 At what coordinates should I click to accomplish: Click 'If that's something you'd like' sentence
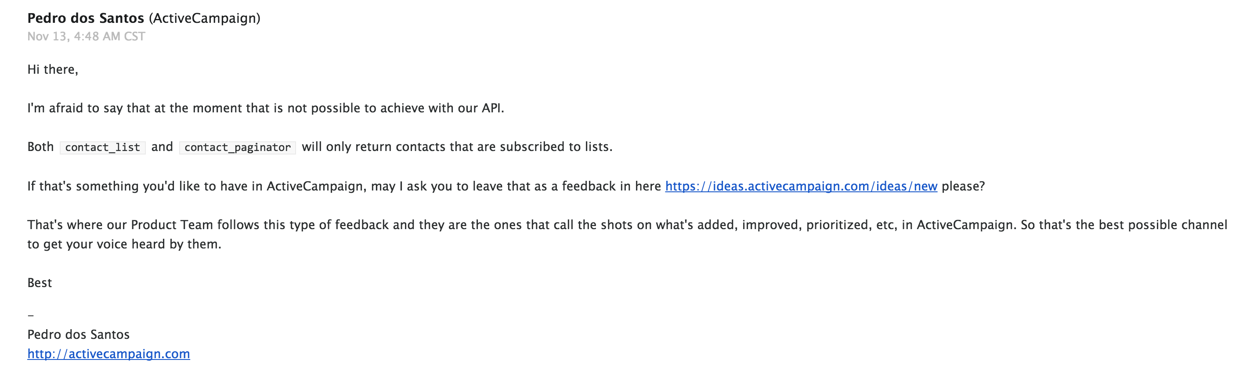pos(344,187)
